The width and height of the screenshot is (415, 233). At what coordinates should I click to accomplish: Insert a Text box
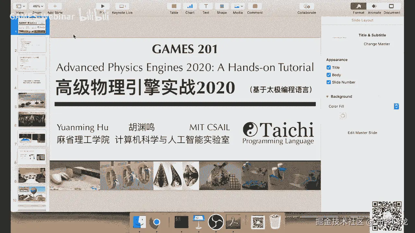click(206, 6)
